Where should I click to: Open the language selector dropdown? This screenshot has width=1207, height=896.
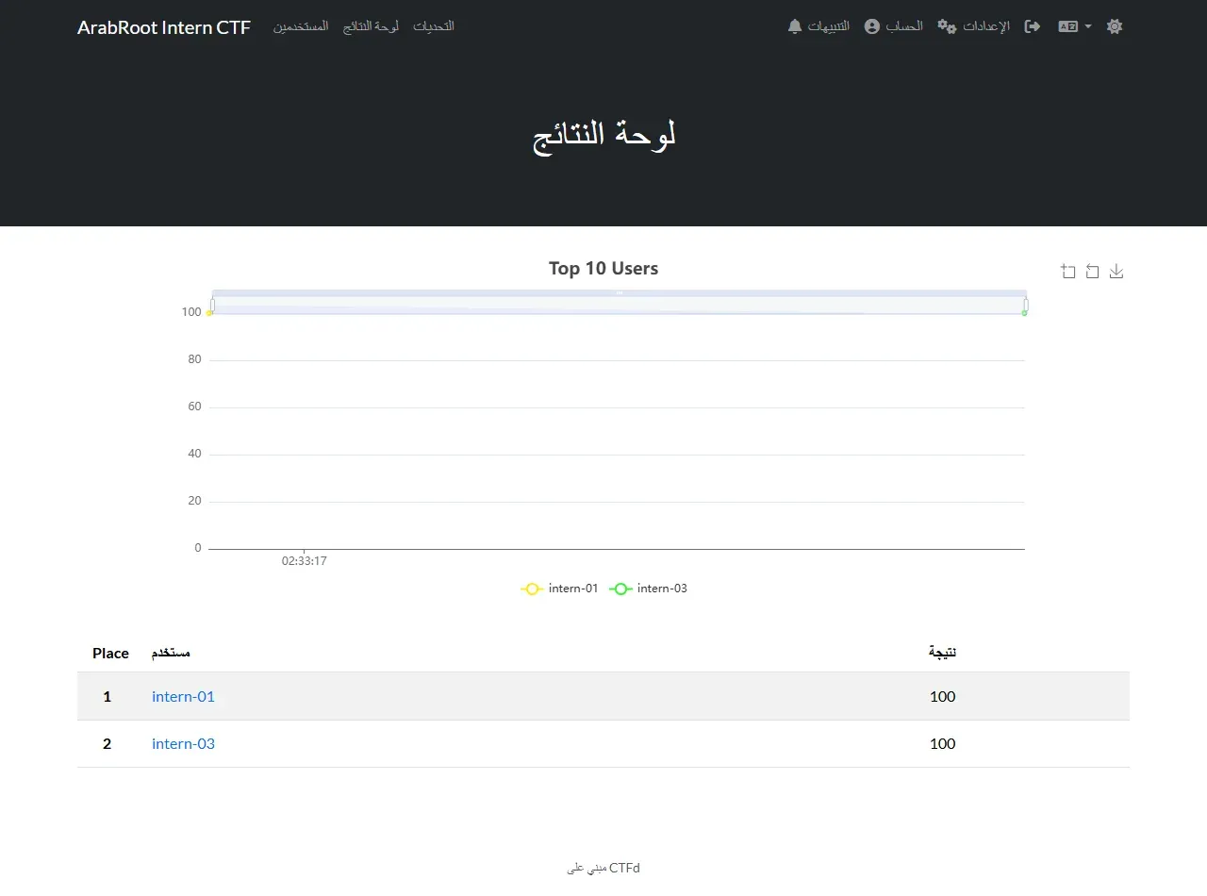[1075, 26]
